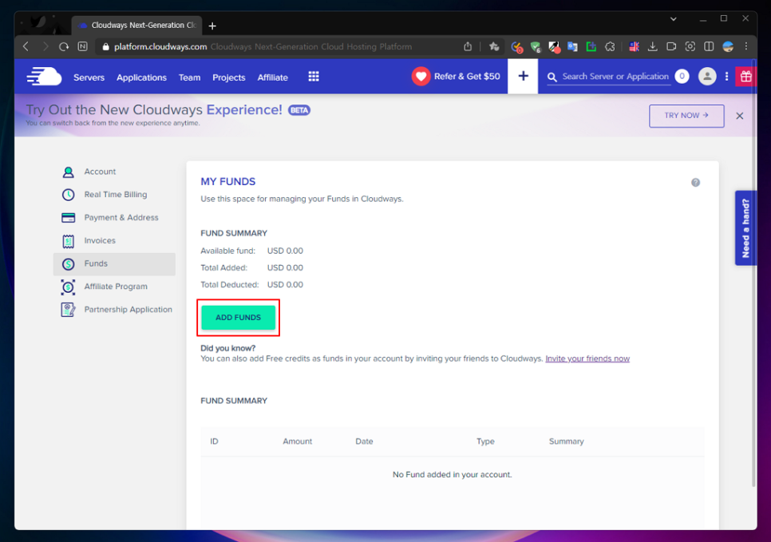Viewport: 771px width, 542px height.
Task: Click the heart icon next to Refer
Action: pyautogui.click(x=421, y=77)
